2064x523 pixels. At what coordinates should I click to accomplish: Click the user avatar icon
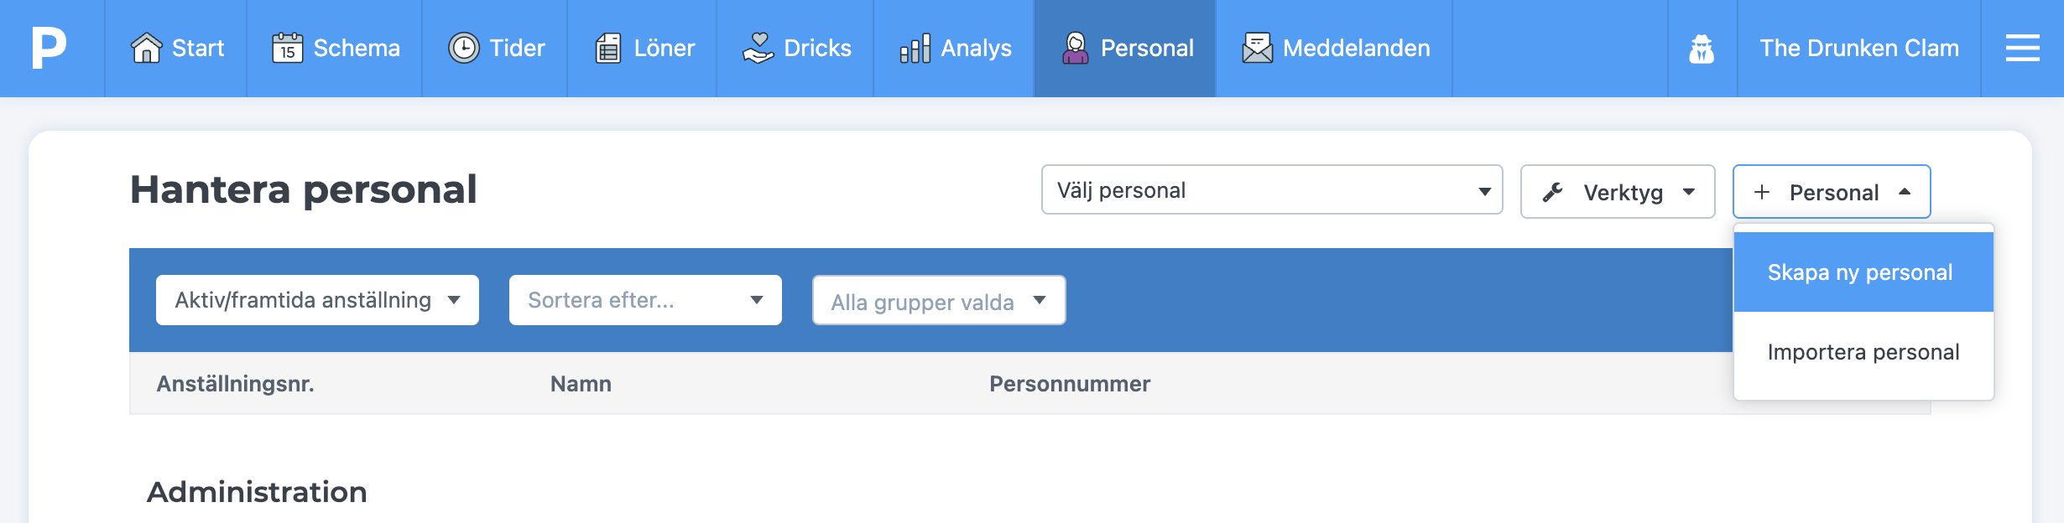1702,49
